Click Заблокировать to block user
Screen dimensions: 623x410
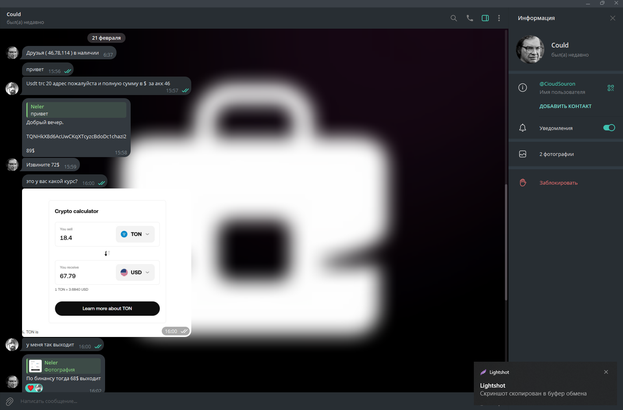[x=558, y=183]
